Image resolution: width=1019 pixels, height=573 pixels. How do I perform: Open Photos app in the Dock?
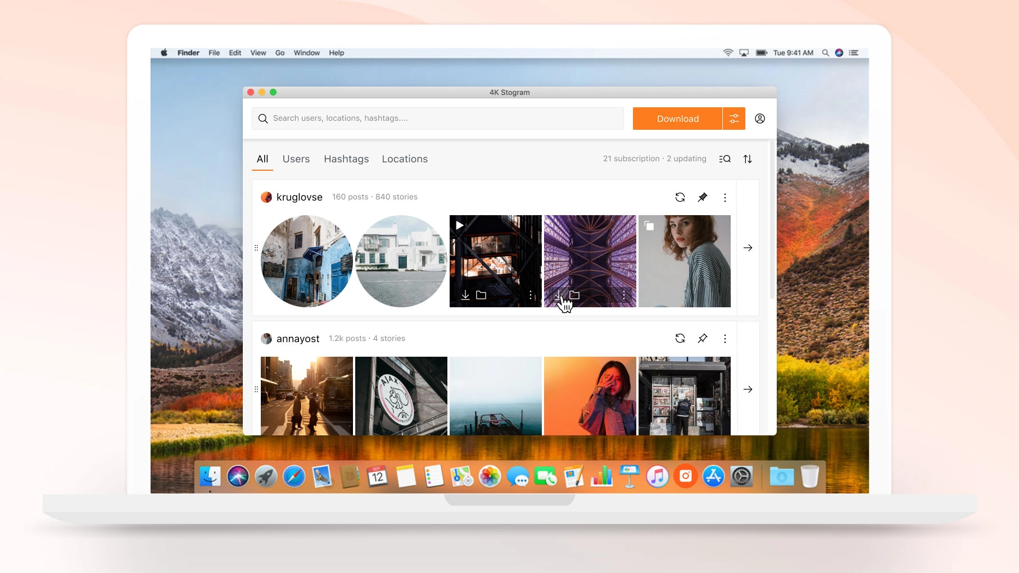[x=490, y=476]
